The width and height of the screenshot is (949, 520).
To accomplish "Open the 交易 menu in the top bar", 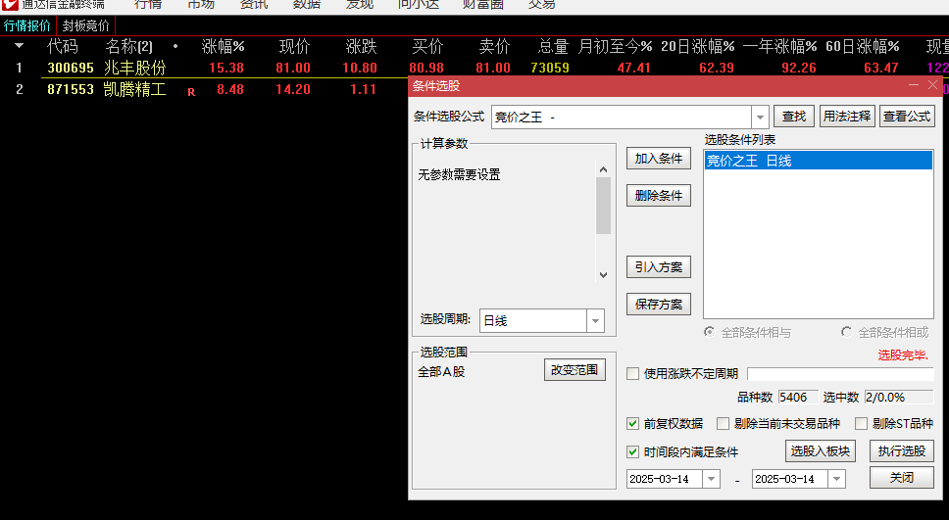I will [542, 5].
